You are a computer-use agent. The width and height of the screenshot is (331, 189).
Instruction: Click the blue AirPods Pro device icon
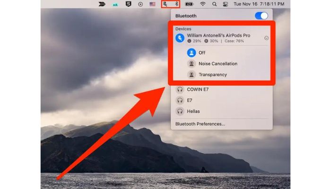tap(180, 38)
